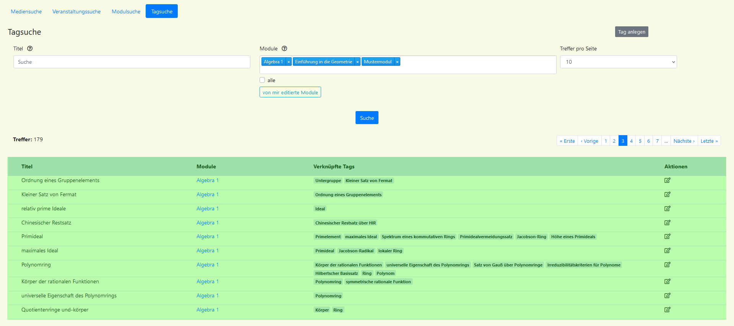Remove the Mustermodul filter chip
Screen dimensions: 734x326
(x=397, y=62)
